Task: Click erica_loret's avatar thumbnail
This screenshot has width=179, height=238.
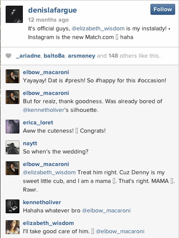Action: pyautogui.click(x=13, y=127)
